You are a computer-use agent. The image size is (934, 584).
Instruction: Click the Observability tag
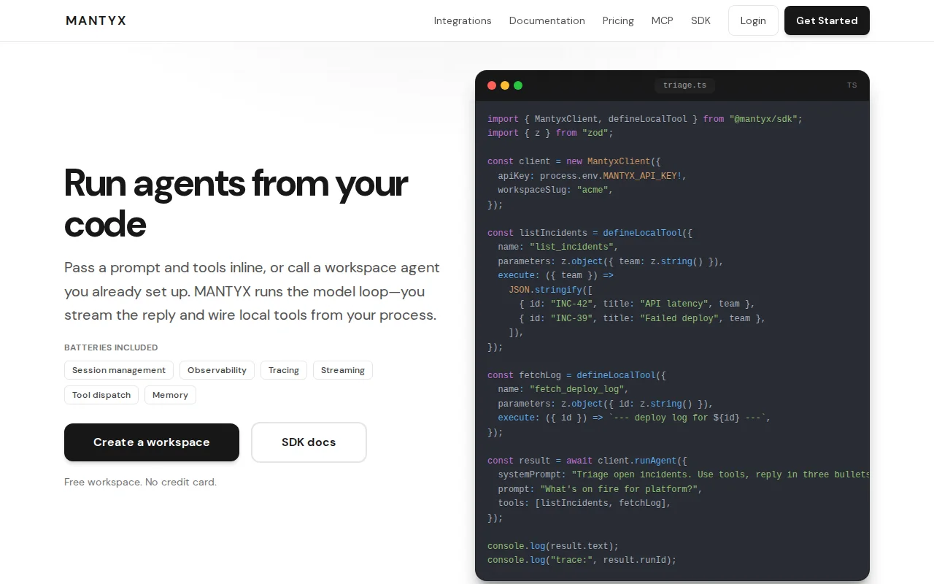pyautogui.click(x=217, y=370)
